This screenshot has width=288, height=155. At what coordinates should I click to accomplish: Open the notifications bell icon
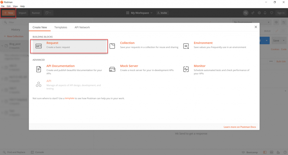pyautogui.click(x=265, y=13)
